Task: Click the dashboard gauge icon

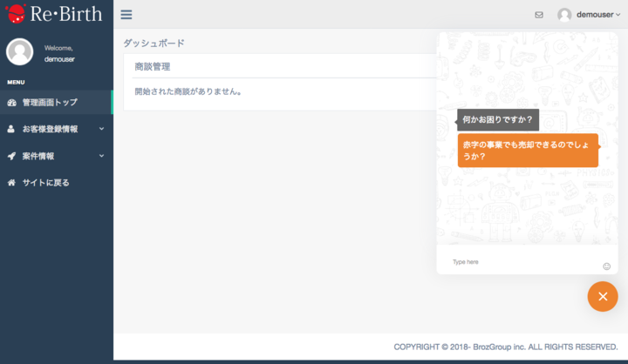Action: 11,103
